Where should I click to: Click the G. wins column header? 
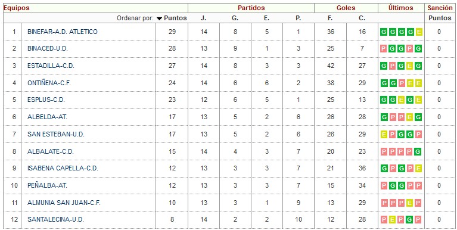click(235, 18)
